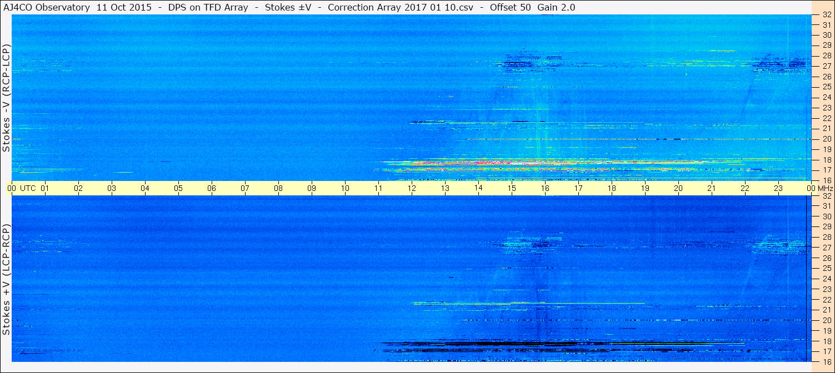Click 18 MHz label of Stokes +V panel
The image size is (835, 373).
(827, 341)
